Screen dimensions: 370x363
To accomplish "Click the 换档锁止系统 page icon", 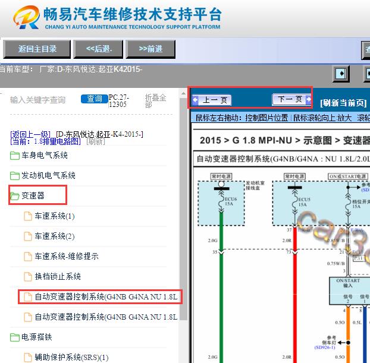I will point(28,277).
